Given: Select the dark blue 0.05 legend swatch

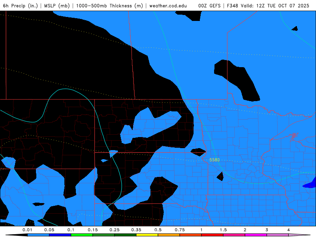Looking at the screenshot, I should pos(60,235).
